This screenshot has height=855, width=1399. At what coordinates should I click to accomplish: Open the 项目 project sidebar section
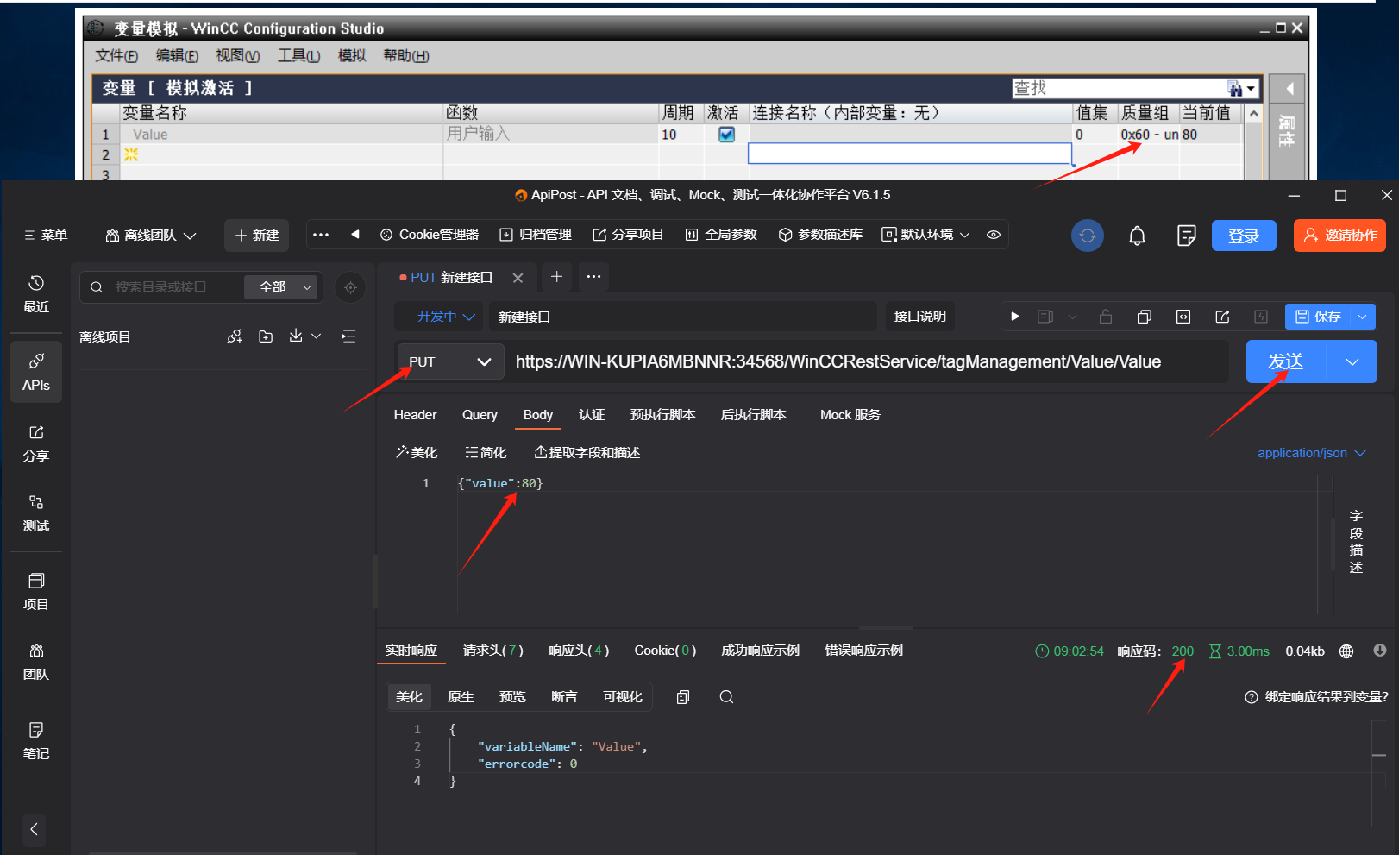point(35,592)
